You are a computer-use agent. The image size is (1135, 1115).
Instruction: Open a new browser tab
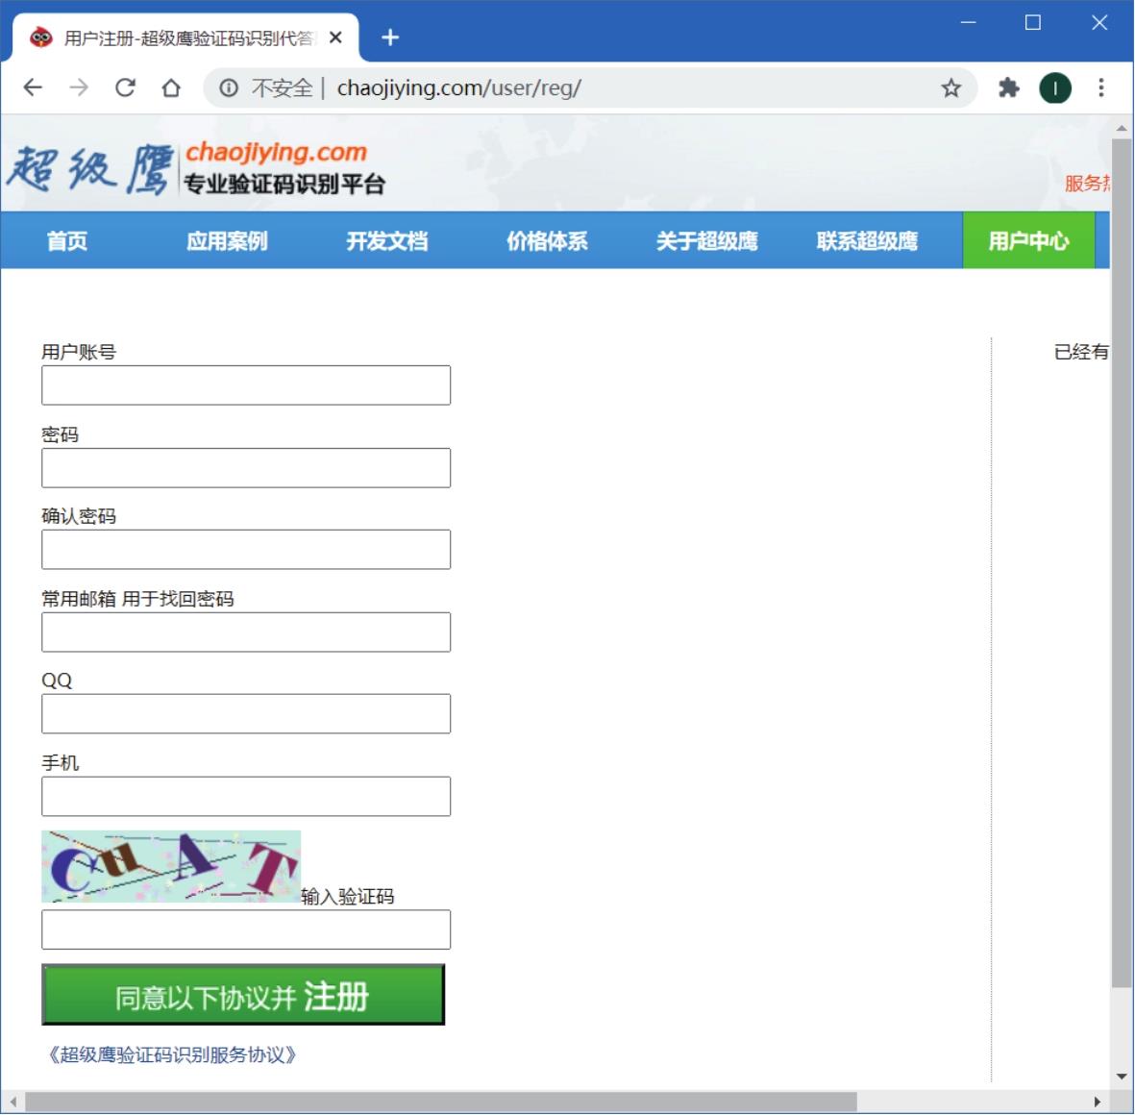click(x=390, y=37)
